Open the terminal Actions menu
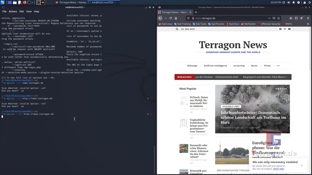This screenshot has width=312, height=175. pyautogui.click(x=13, y=12)
